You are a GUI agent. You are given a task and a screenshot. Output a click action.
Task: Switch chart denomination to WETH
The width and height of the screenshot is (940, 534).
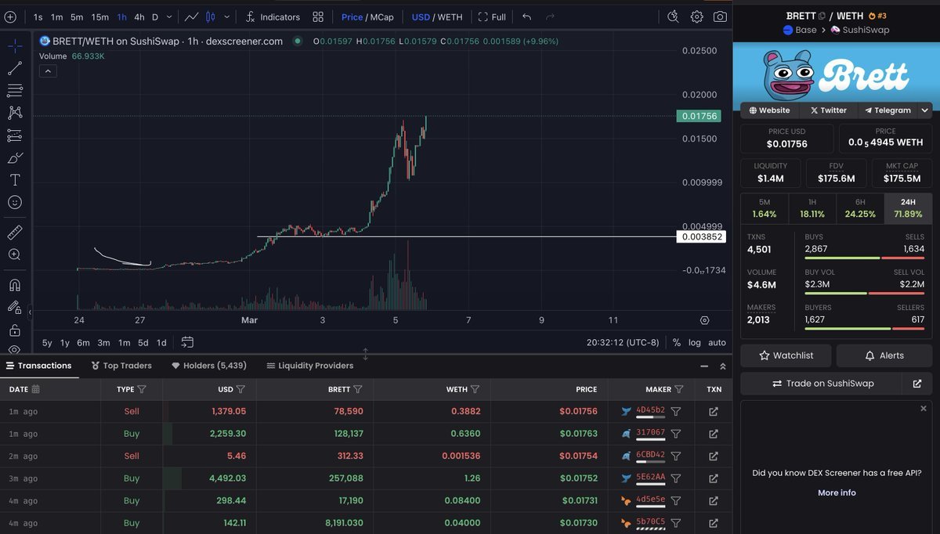(x=450, y=16)
